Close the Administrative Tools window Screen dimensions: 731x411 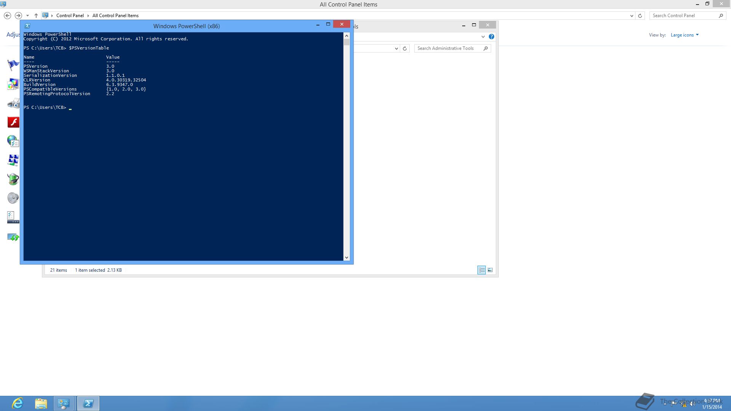tap(487, 25)
